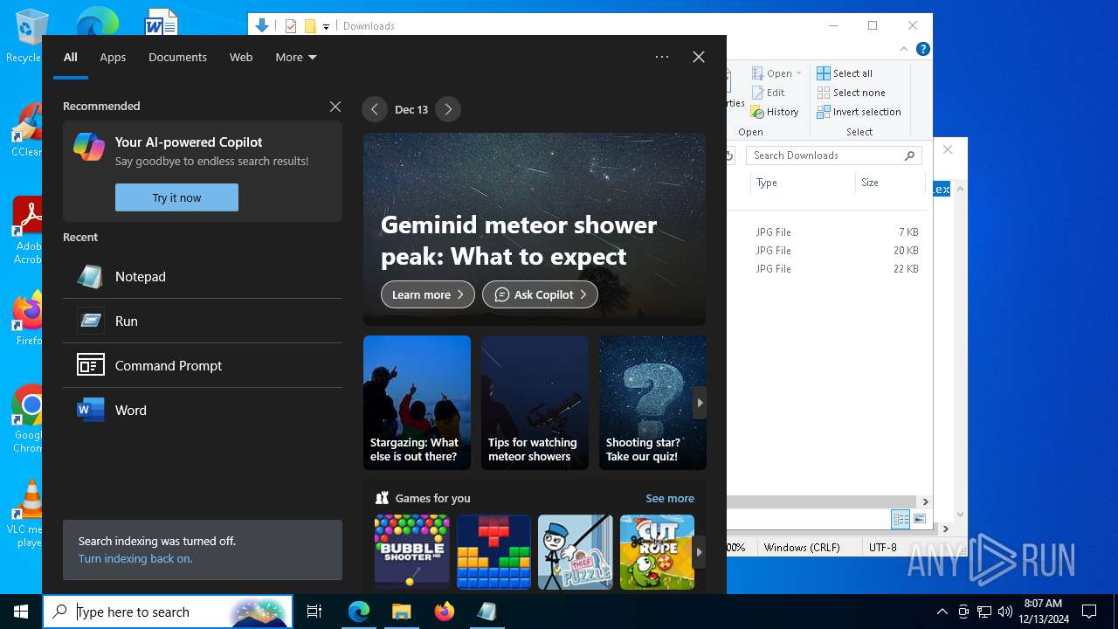Open Task View on taskbar
This screenshot has width=1118, height=629.
pos(314,612)
